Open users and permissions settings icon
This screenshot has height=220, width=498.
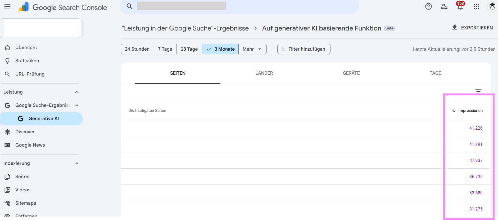tap(444, 7)
